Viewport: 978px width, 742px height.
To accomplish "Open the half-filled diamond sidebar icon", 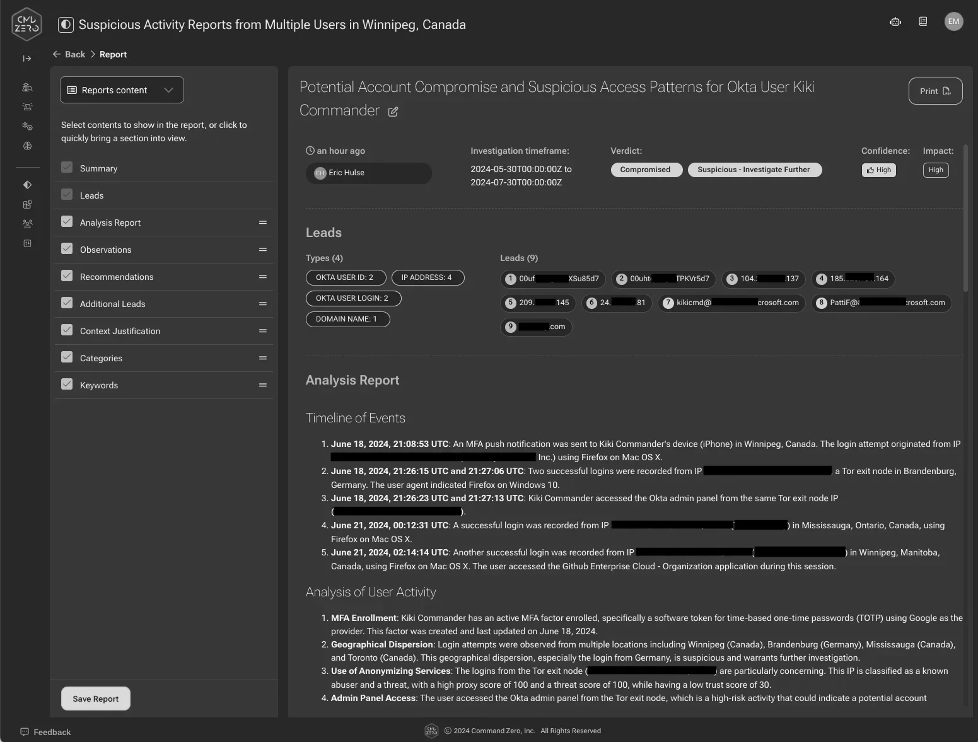I will tap(27, 185).
